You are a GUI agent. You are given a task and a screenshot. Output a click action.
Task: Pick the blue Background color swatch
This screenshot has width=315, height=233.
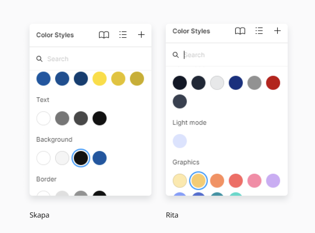[x=100, y=158]
